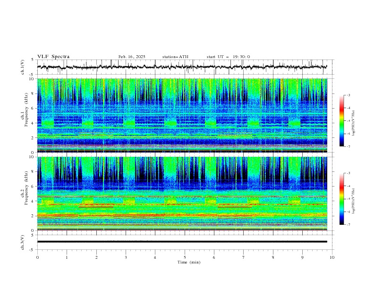Click the "station=ATH" label
This screenshot has height=289, width=374.
point(175,57)
